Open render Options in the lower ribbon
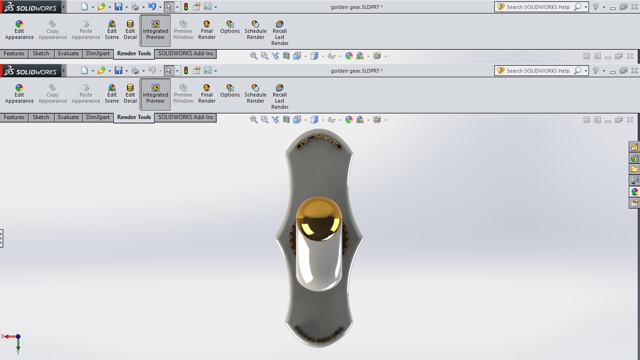Image resolution: width=640 pixels, height=360 pixels. [230, 91]
